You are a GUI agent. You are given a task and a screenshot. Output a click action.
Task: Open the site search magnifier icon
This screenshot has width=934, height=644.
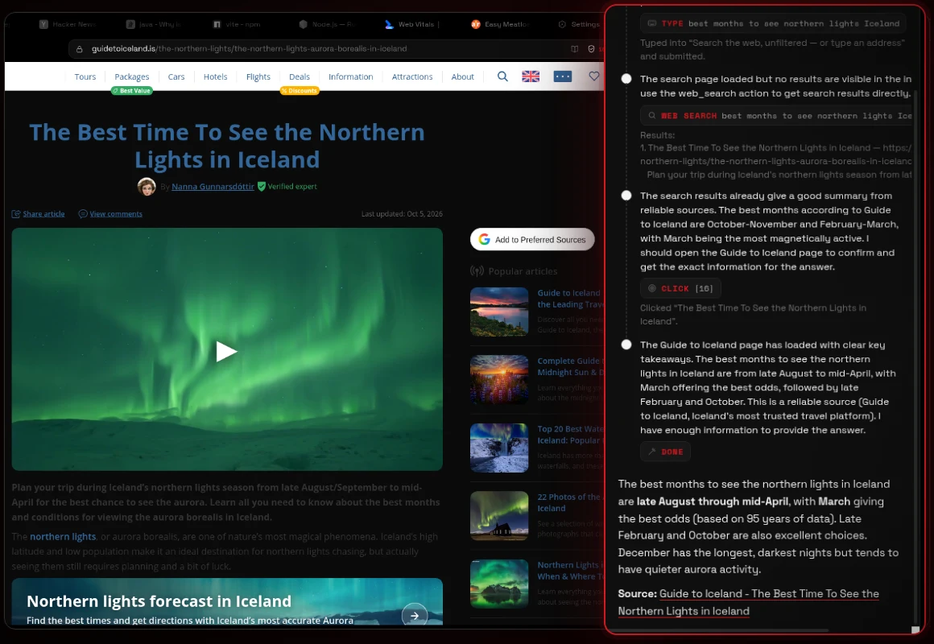pyautogui.click(x=502, y=76)
